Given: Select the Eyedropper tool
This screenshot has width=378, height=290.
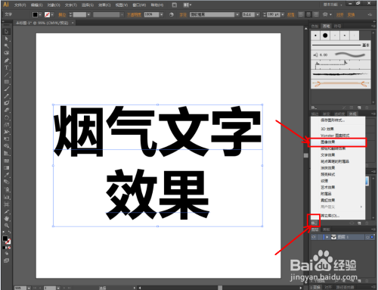Looking at the screenshot, I should coord(7,175).
